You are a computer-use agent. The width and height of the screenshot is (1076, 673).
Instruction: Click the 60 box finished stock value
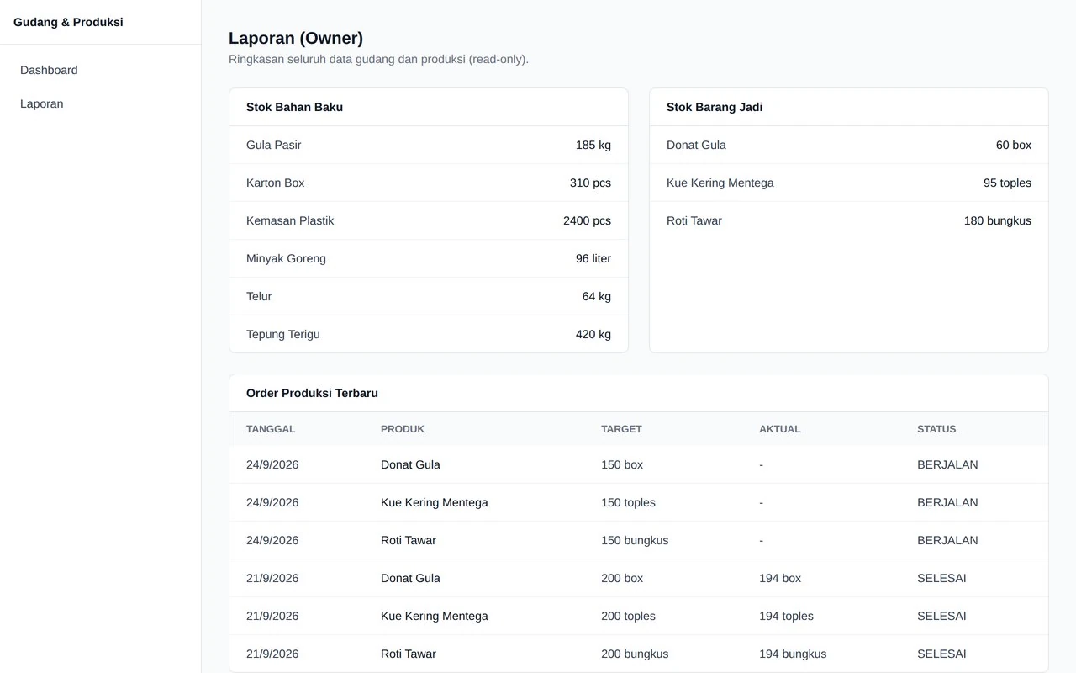1014,145
